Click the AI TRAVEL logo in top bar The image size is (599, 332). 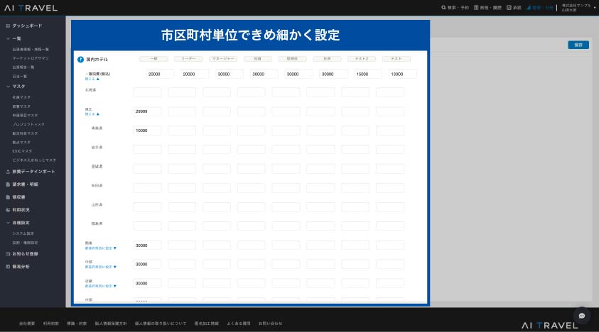coord(31,8)
